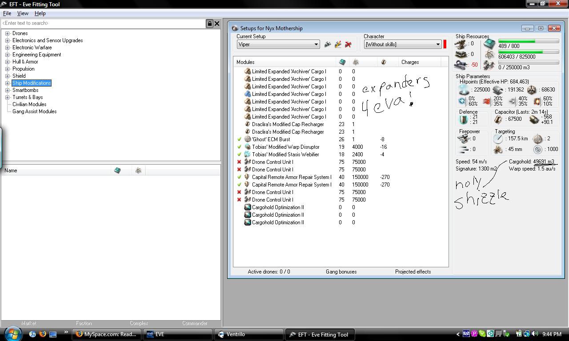This screenshot has height=341, width=569.
Task: Click the CPU icon beside the Name column
Action: tap(117, 170)
